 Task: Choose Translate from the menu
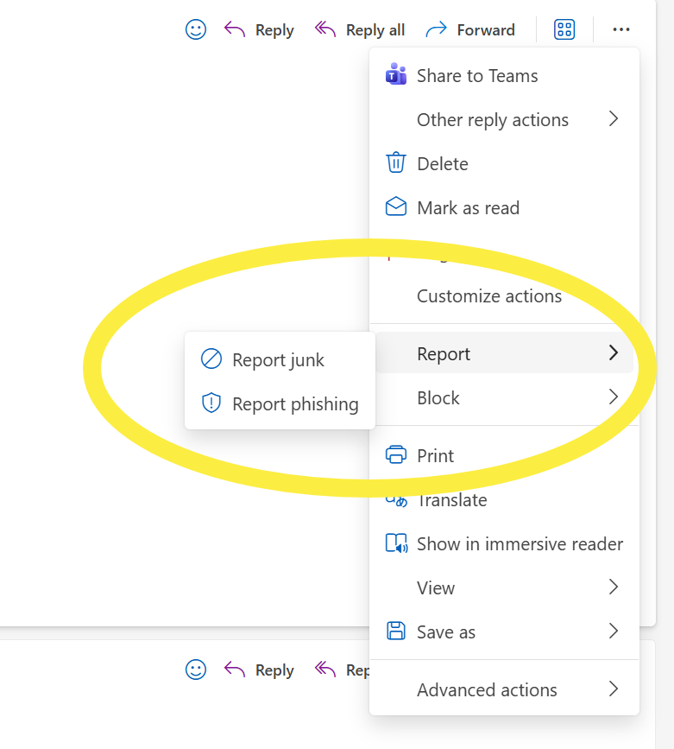(x=451, y=500)
